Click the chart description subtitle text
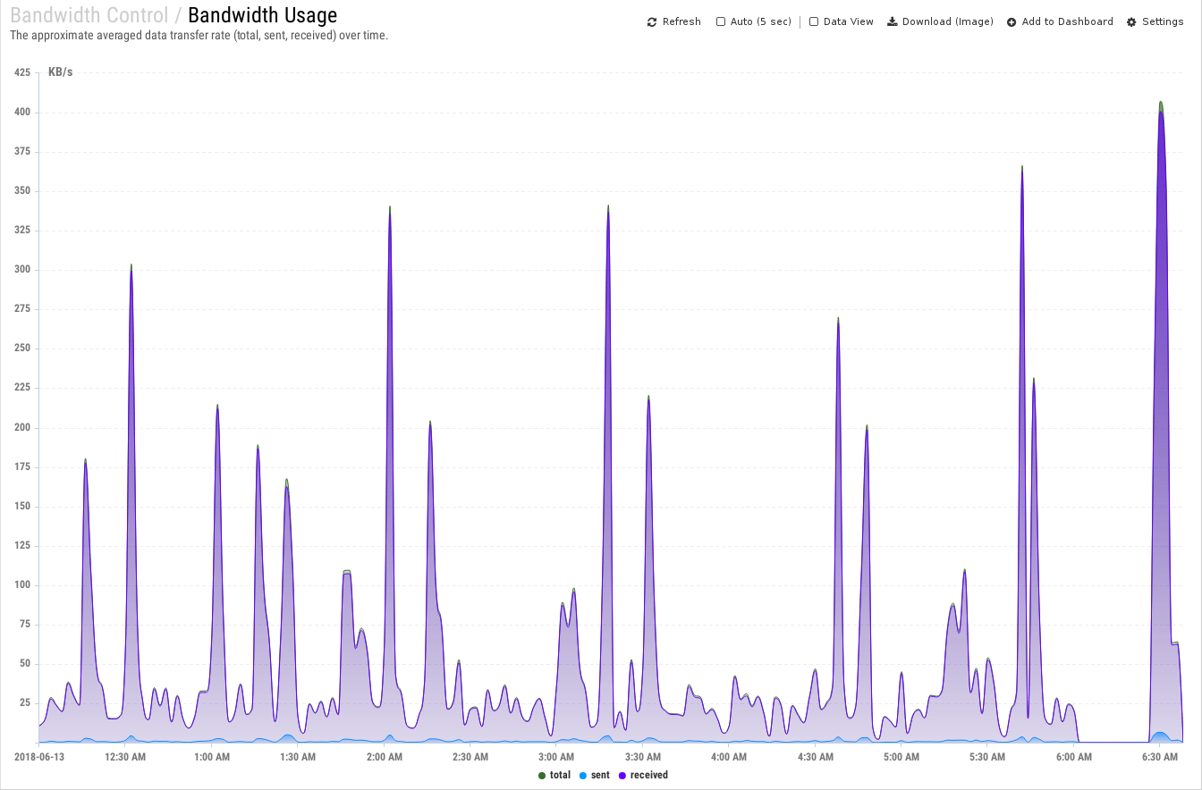The width and height of the screenshot is (1202, 790). click(199, 36)
